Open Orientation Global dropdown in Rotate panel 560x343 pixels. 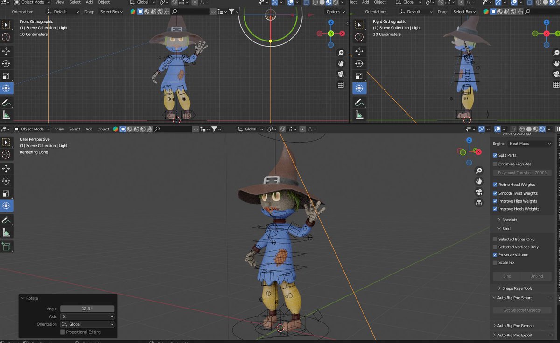tap(87, 324)
